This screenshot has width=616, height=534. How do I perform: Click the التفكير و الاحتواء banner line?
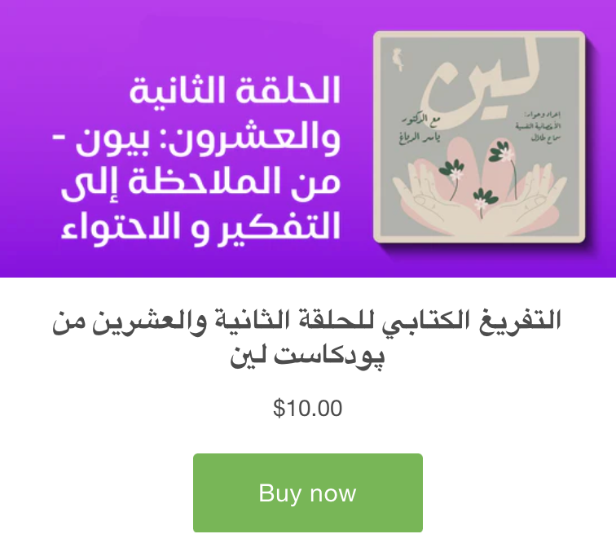pos(200,229)
